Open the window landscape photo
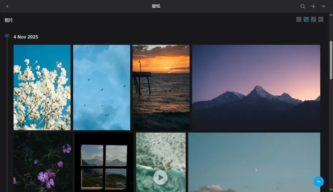The height and width of the screenshot is (192, 333). [x=104, y=162]
